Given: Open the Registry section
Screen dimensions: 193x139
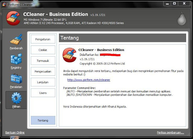Looking at the screenshot, I should 16,61.
